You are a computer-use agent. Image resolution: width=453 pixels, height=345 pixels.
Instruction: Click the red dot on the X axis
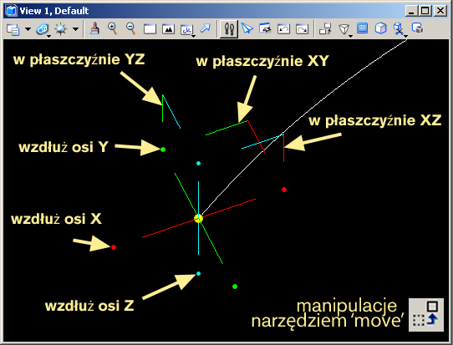pos(114,247)
